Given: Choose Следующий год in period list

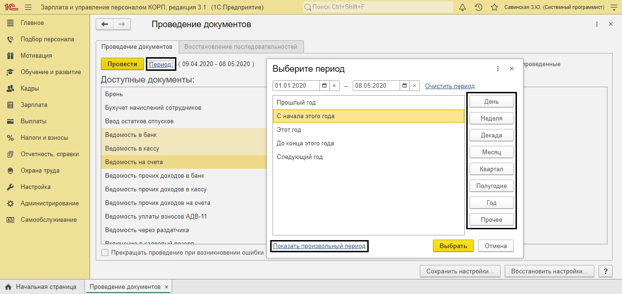Looking at the screenshot, I should coord(368,157).
